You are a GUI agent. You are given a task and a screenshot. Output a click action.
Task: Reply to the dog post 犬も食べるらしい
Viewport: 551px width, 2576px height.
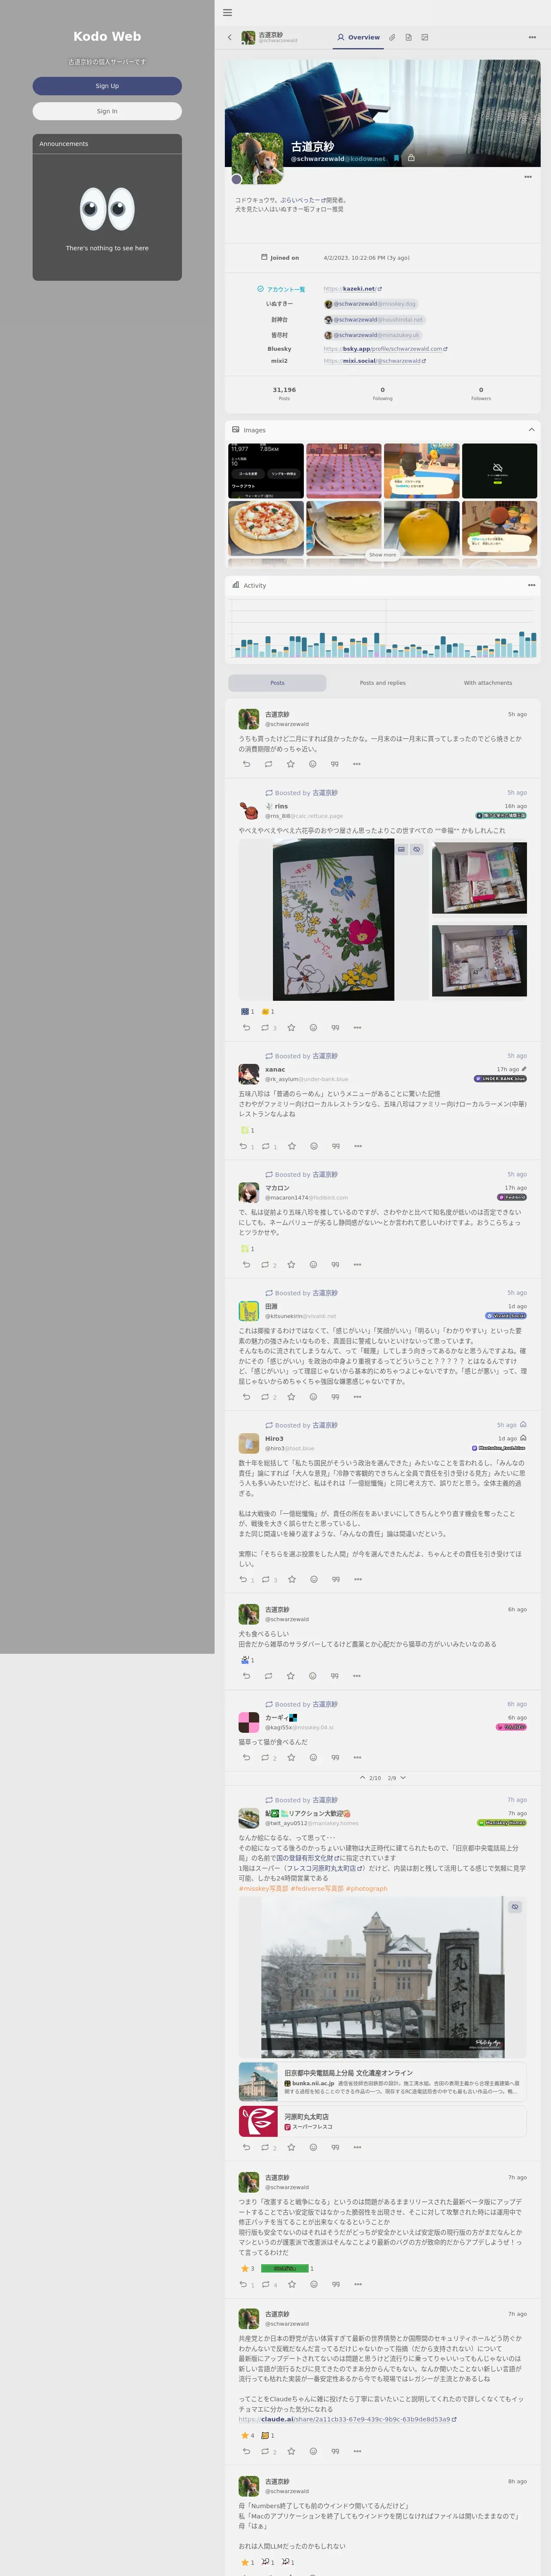(246, 1676)
